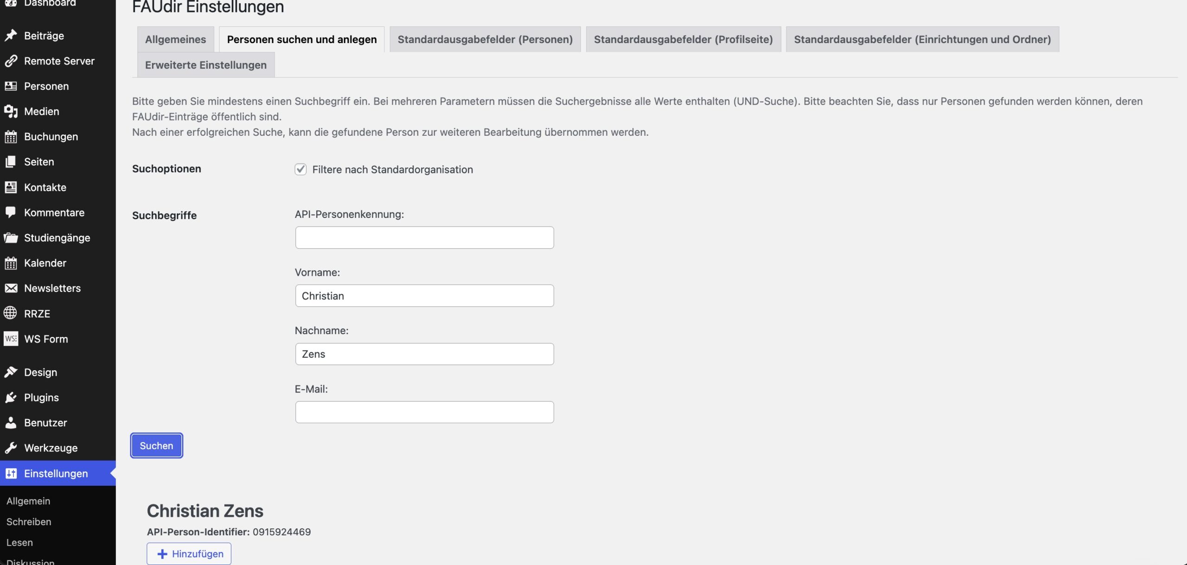Click the Beiträge pushpin icon
Viewport: 1187px width, 565px height.
pos(11,36)
